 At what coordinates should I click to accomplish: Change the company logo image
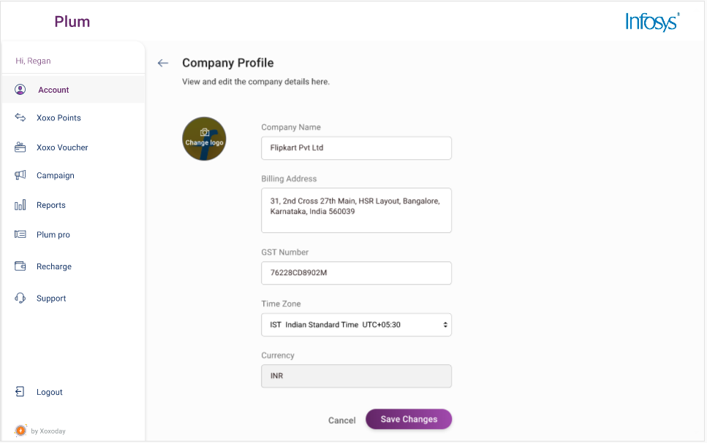point(204,139)
